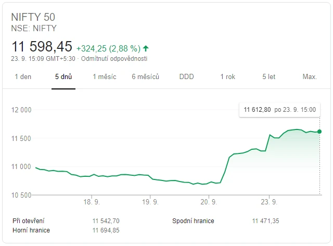Select the DDD range tab
The height and width of the screenshot is (246, 333).
tap(186, 77)
